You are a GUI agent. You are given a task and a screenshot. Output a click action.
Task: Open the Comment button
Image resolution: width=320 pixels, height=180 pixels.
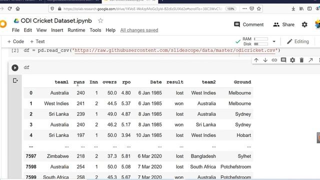(249, 24)
